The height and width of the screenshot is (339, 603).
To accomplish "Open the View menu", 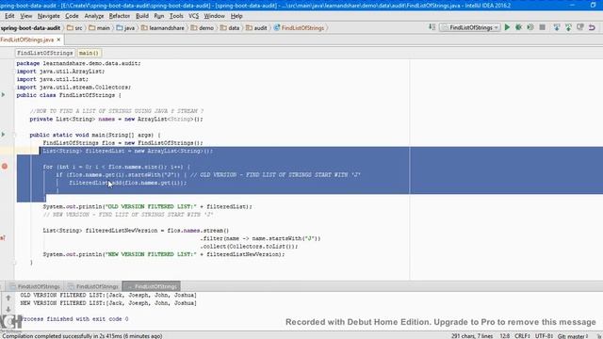I will pyautogui.click(x=25, y=16).
